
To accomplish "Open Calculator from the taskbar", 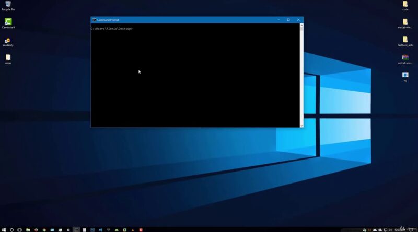I will [x=84, y=230].
